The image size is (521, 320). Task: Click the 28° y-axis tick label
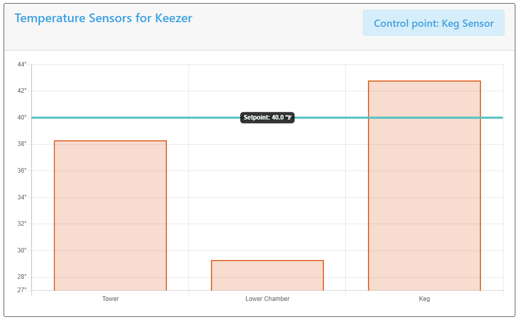pos(22,276)
